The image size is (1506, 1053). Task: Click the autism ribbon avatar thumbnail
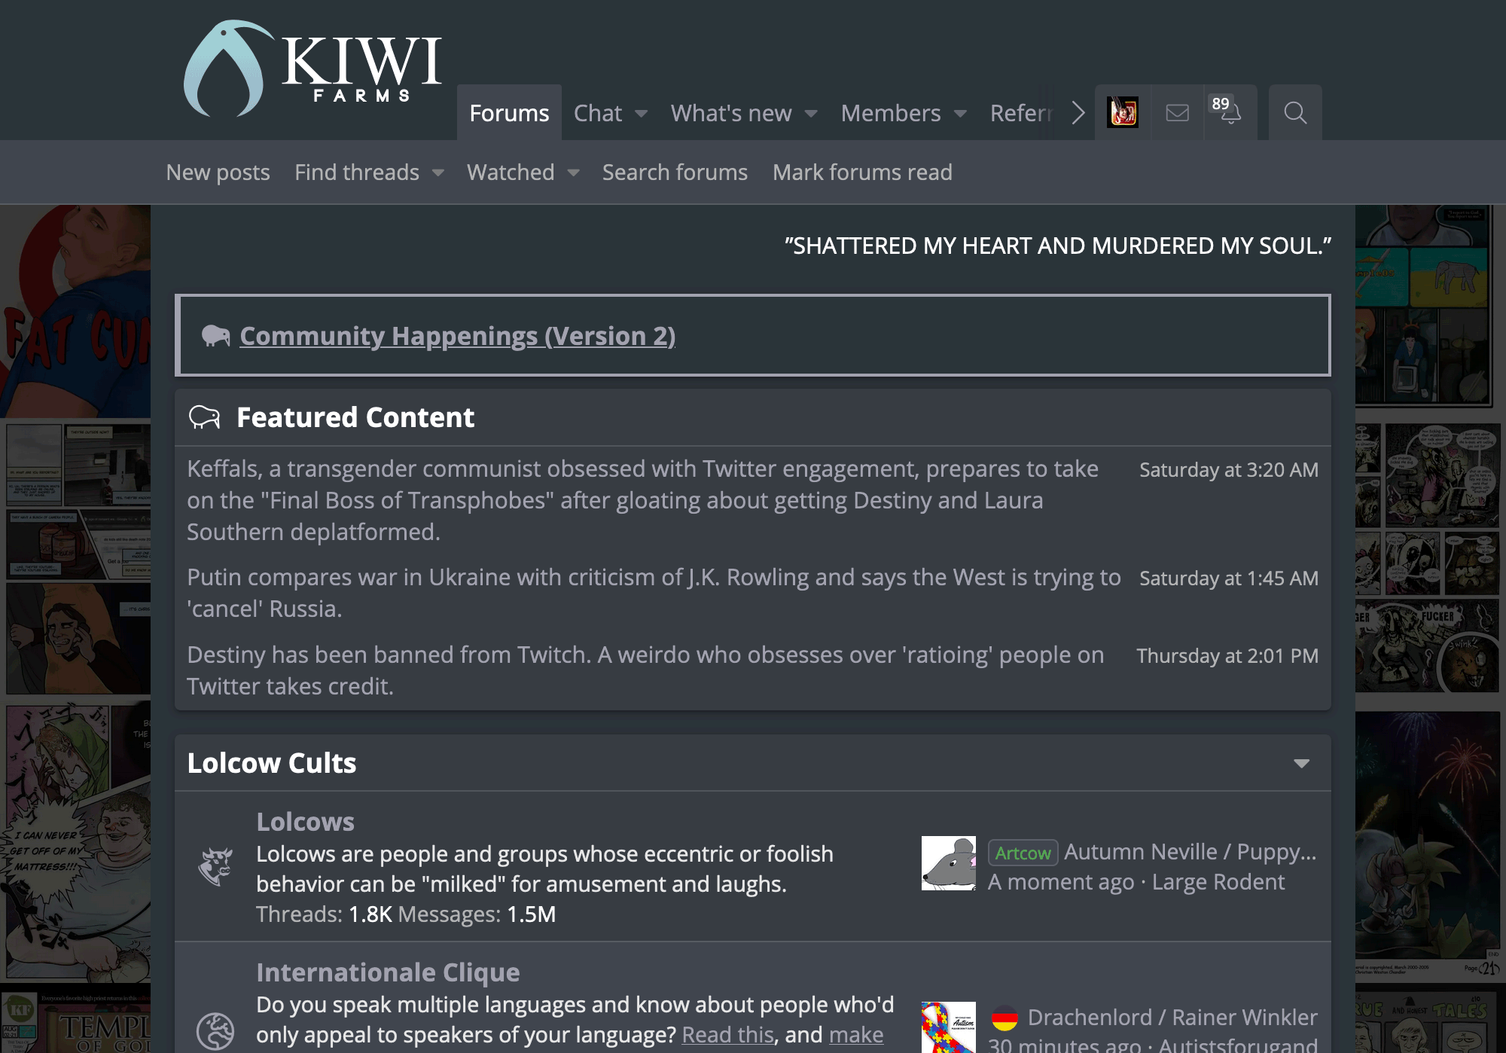click(x=948, y=1027)
